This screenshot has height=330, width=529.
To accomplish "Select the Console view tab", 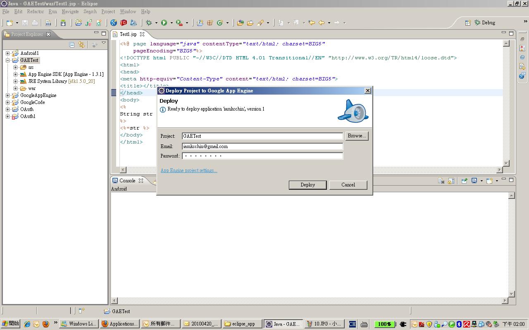I will click(127, 181).
